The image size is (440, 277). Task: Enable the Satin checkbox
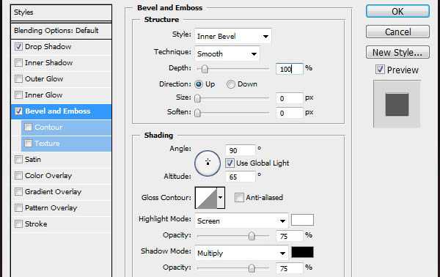pos(18,160)
